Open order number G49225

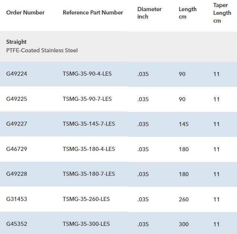(17, 99)
